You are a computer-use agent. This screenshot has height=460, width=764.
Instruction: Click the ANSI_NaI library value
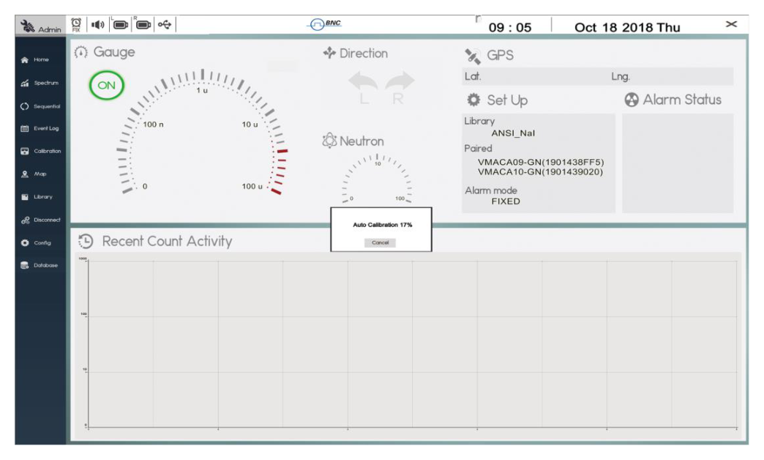[x=513, y=133]
